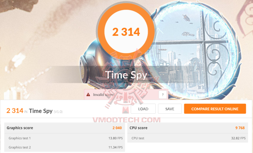Select the CPU score header row

point(188,128)
